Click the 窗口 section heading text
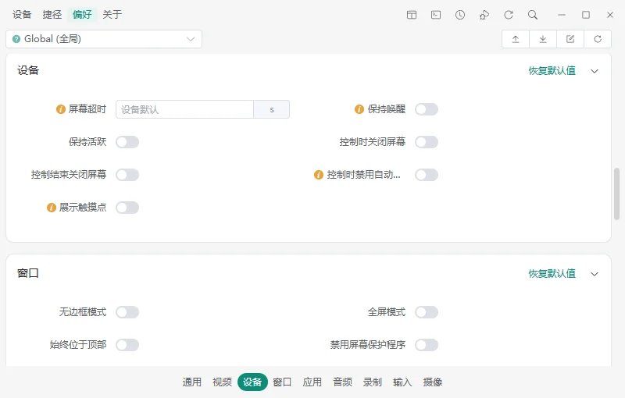Image resolution: width=625 pixels, height=398 pixels. click(28, 273)
